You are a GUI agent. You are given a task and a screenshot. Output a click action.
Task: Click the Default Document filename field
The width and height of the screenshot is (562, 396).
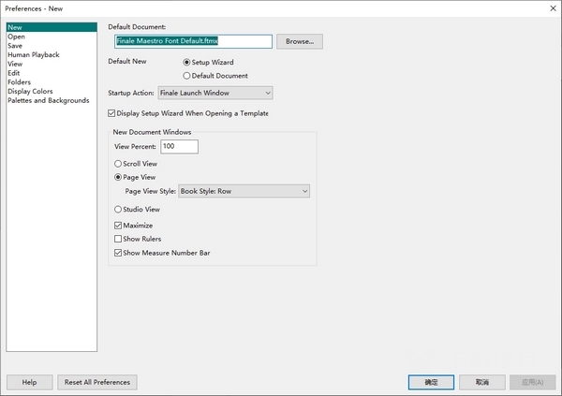click(x=192, y=42)
